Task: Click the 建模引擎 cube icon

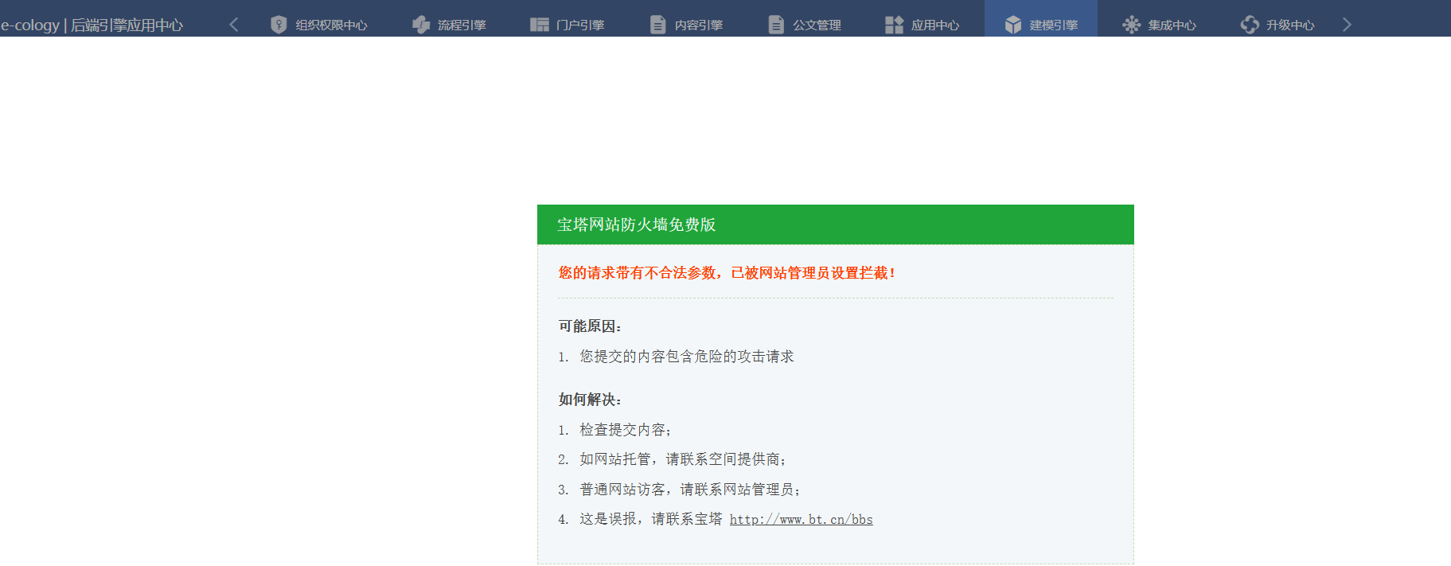Action: (1012, 25)
